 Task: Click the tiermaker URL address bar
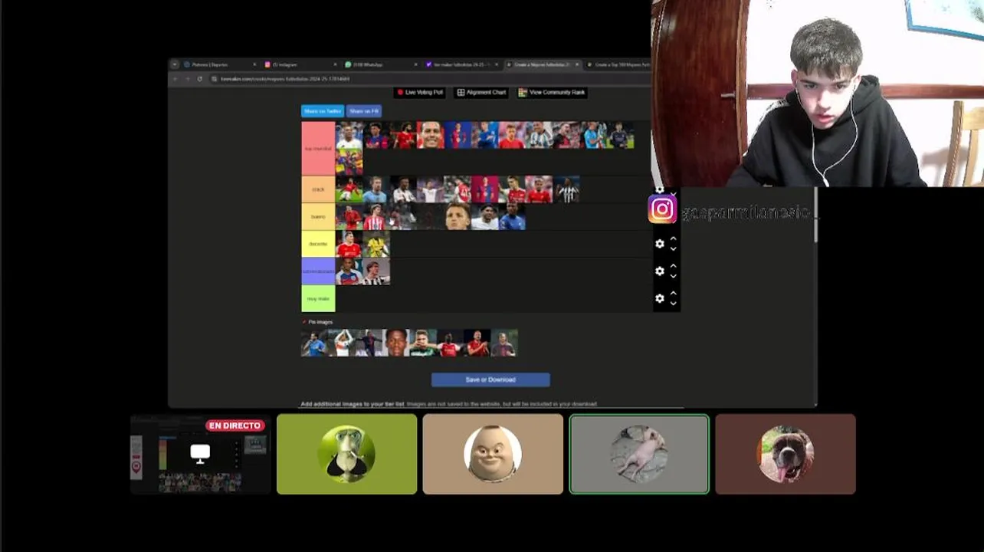pyautogui.click(x=429, y=79)
